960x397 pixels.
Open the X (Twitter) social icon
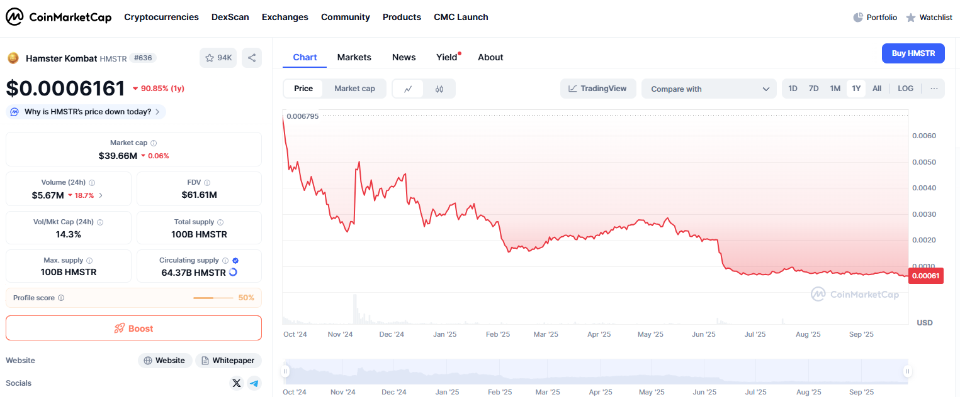(x=237, y=383)
